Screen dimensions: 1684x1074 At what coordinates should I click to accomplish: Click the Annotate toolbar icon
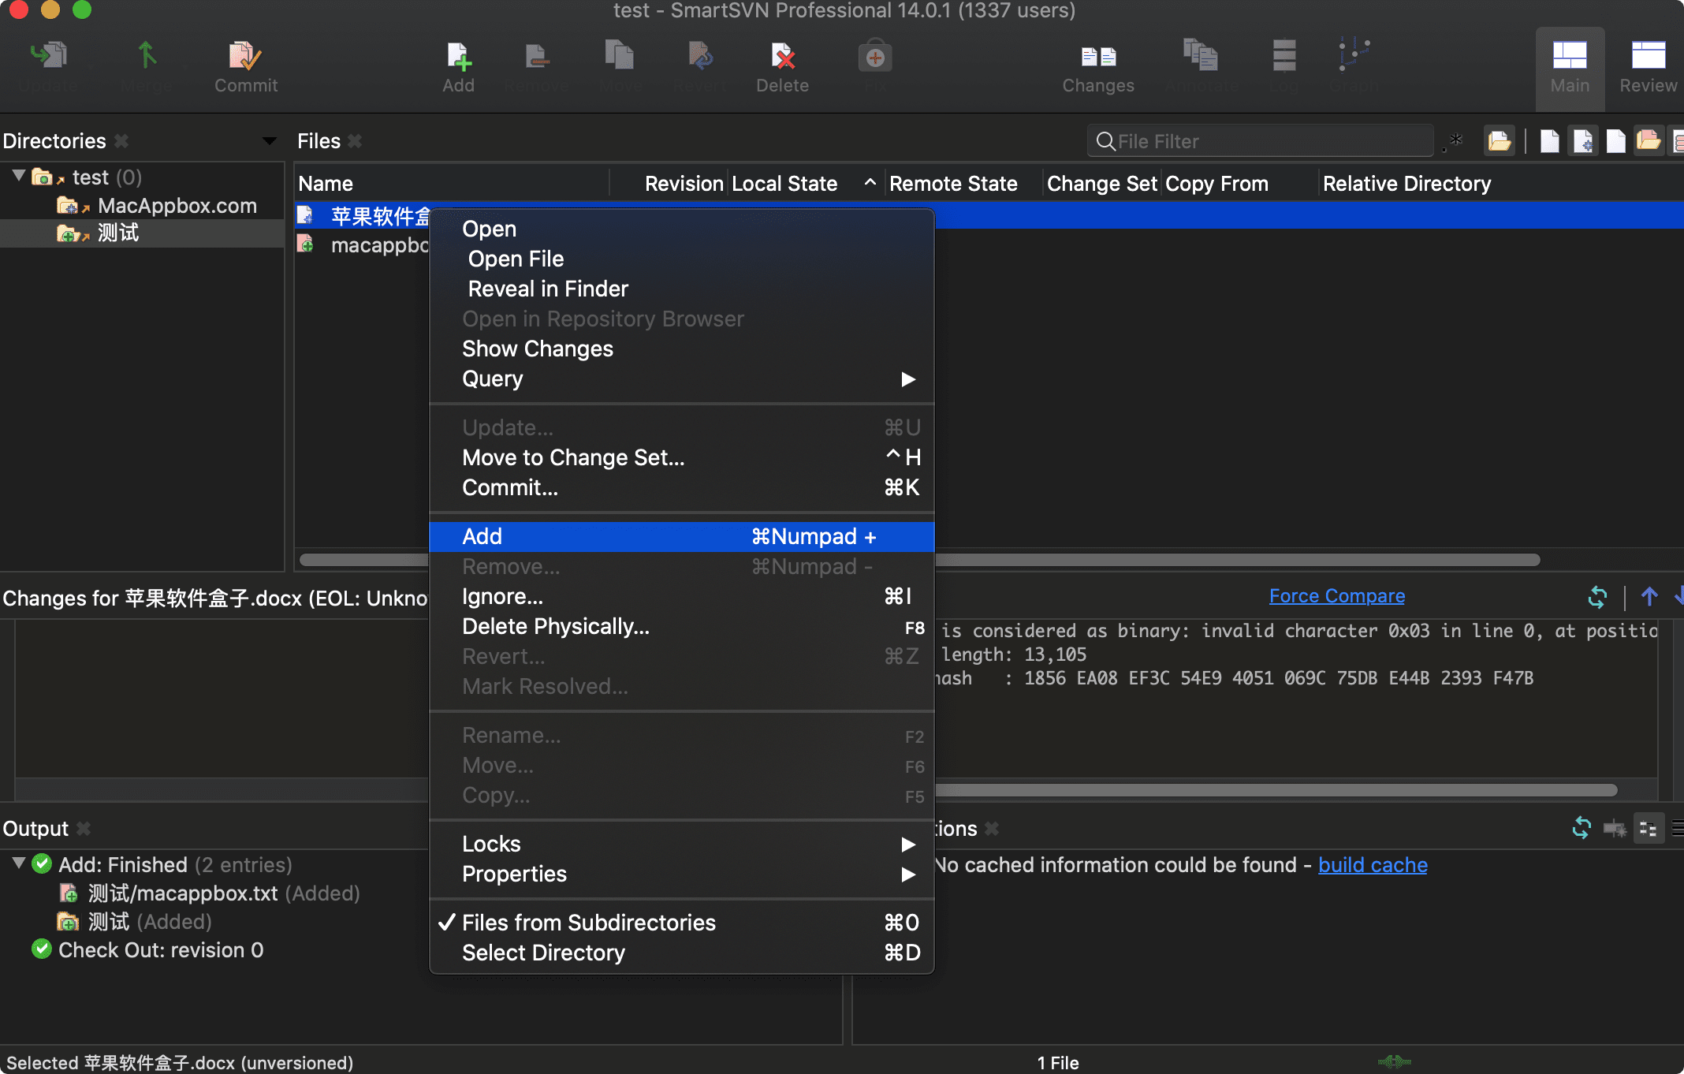pos(1201,67)
